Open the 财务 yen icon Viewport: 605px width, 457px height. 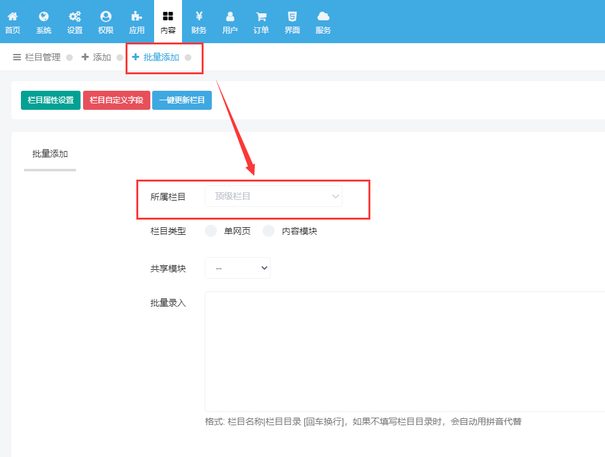coord(199,17)
